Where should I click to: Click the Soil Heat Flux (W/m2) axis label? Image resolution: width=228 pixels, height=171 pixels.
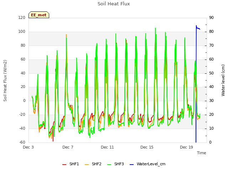(x=5, y=81)
